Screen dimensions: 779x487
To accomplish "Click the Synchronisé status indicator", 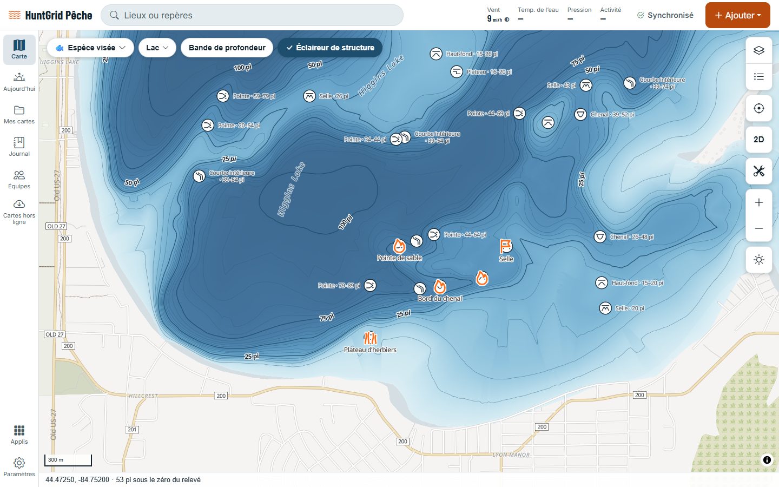I will click(665, 15).
